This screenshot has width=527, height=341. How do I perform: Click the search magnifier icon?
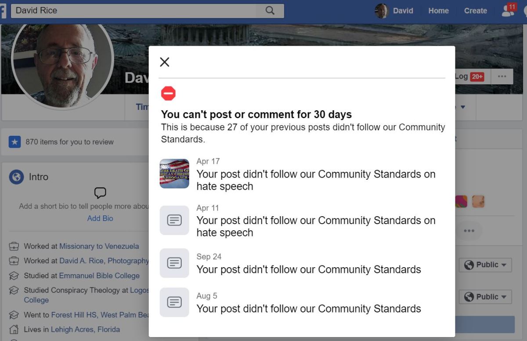270,10
